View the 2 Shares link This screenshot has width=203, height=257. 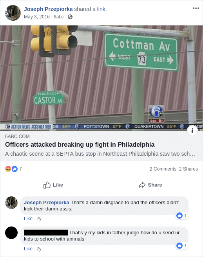(x=188, y=169)
